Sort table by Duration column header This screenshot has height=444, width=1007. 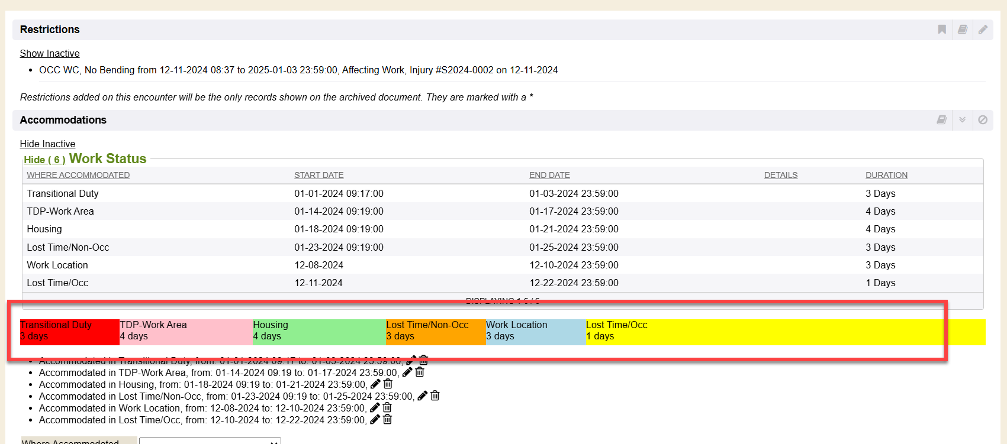click(x=886, y=175)
